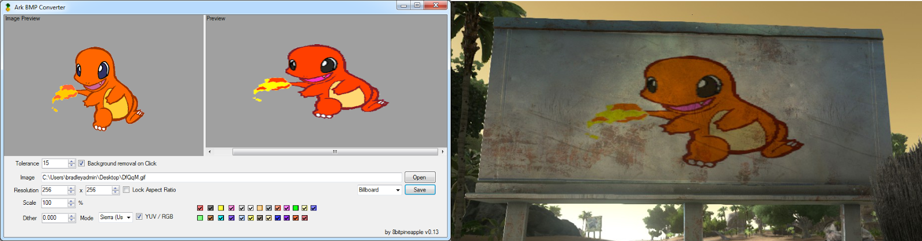Decrease Tolerance with the down arrow
The height and width of the screenshot is (241, 922).
[71, 166]
